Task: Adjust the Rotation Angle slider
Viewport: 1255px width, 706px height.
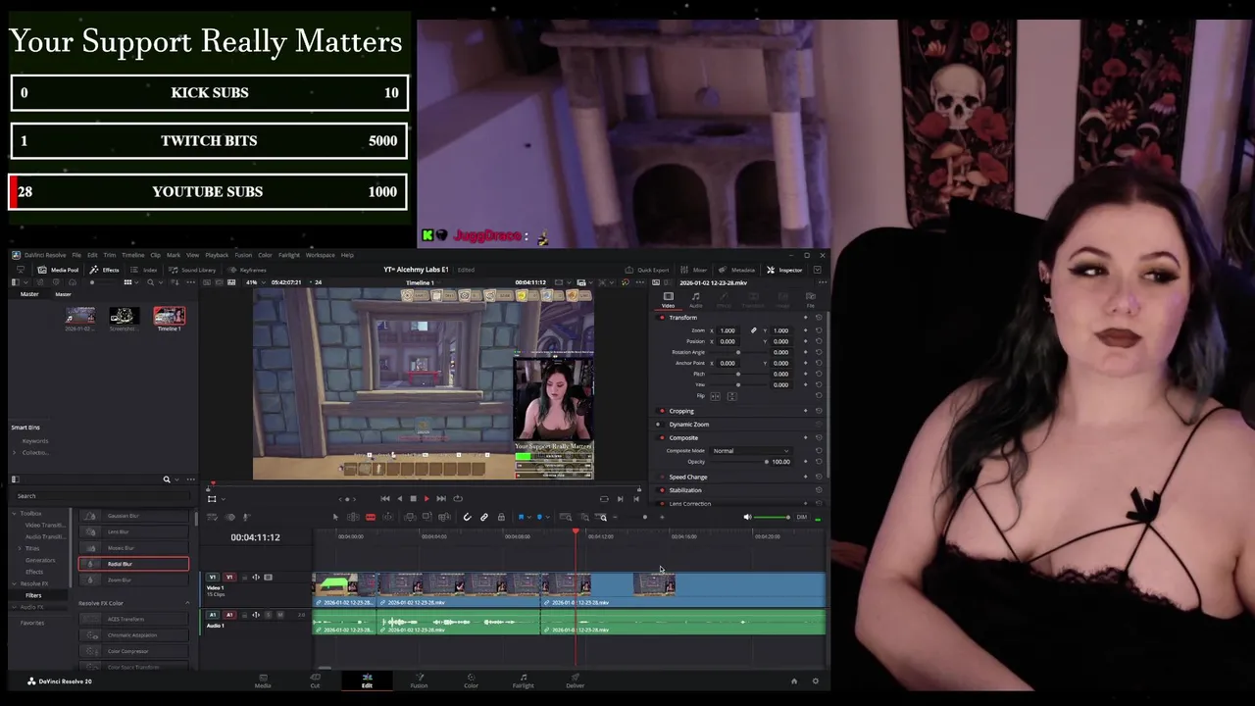Action: [738, 352]
